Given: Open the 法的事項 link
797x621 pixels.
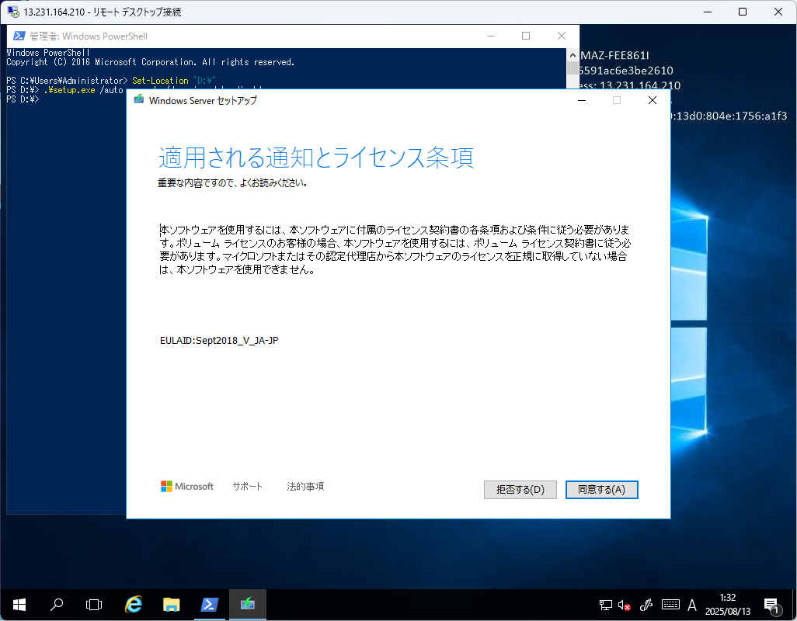Looking at the screenshot, I should click(305, 487).
